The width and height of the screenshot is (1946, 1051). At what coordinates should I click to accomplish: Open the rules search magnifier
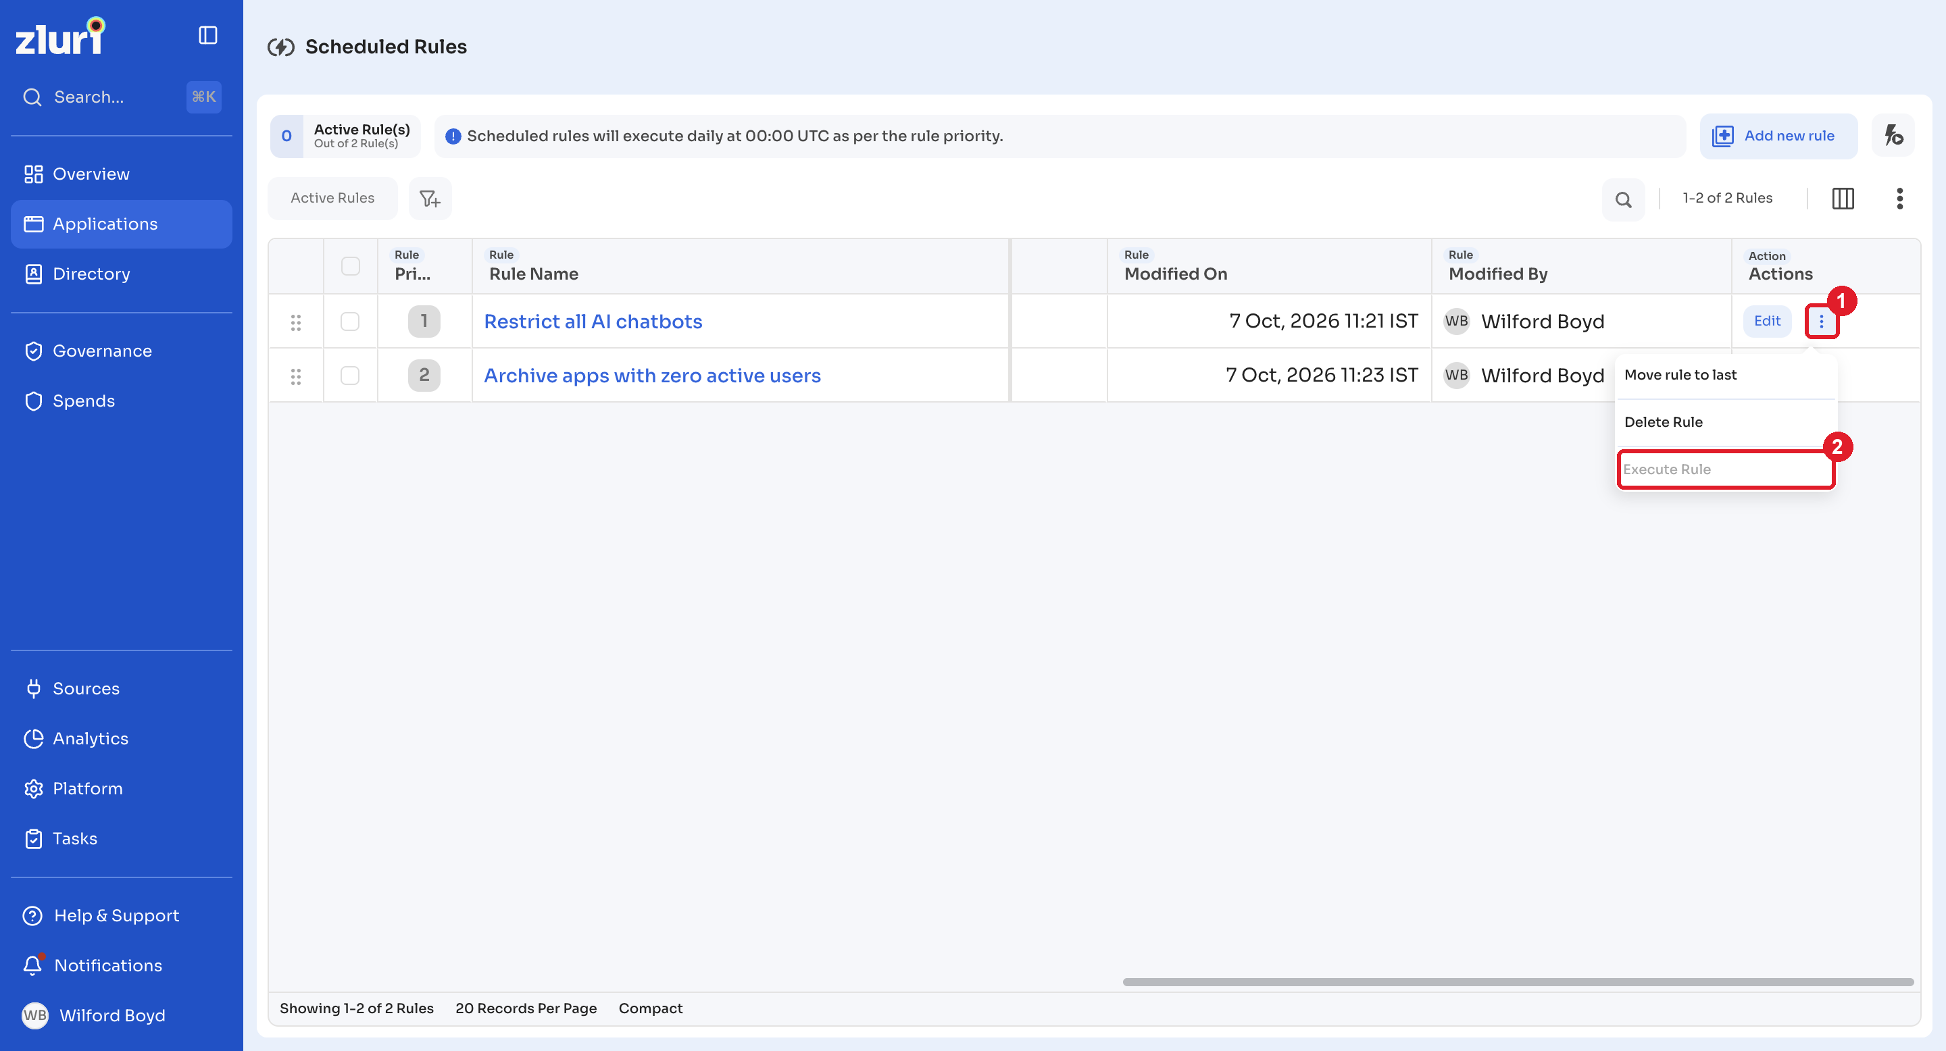(1622, 199)
